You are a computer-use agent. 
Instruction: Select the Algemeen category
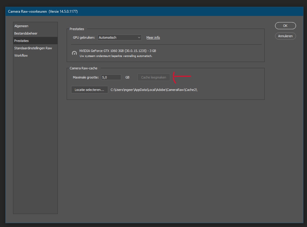(35, 26)
